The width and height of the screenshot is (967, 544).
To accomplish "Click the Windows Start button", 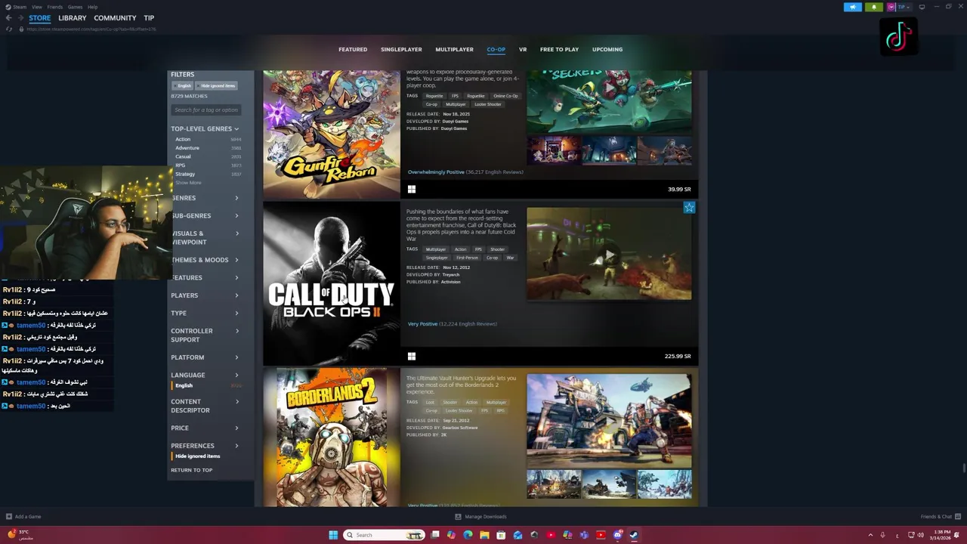I will click(x=333, y=535).
